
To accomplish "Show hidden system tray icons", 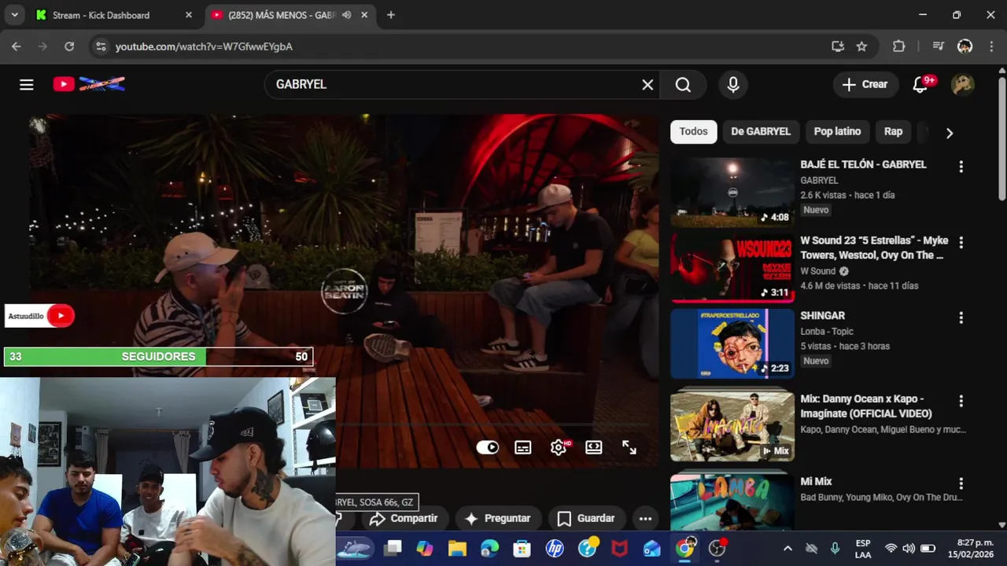I will pyautogui.click(x=788, y=549).
